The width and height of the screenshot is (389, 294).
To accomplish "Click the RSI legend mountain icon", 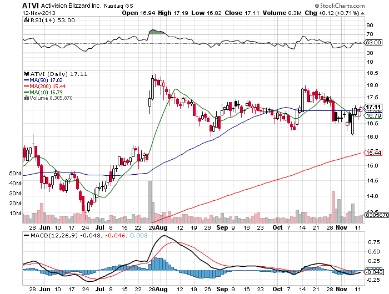I will tap(26, 20).
